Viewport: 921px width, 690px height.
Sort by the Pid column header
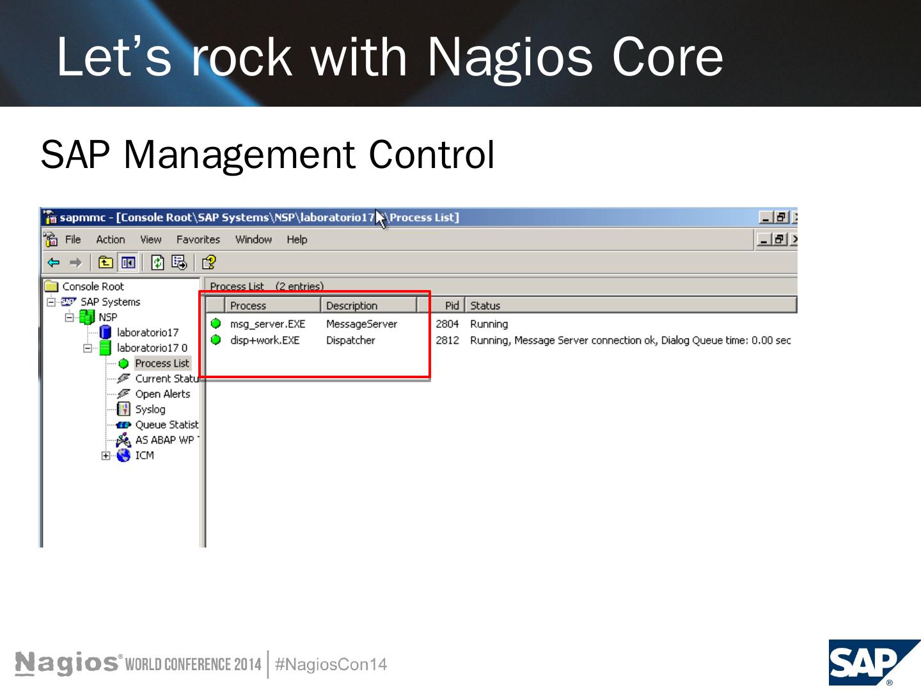point(441,305)
